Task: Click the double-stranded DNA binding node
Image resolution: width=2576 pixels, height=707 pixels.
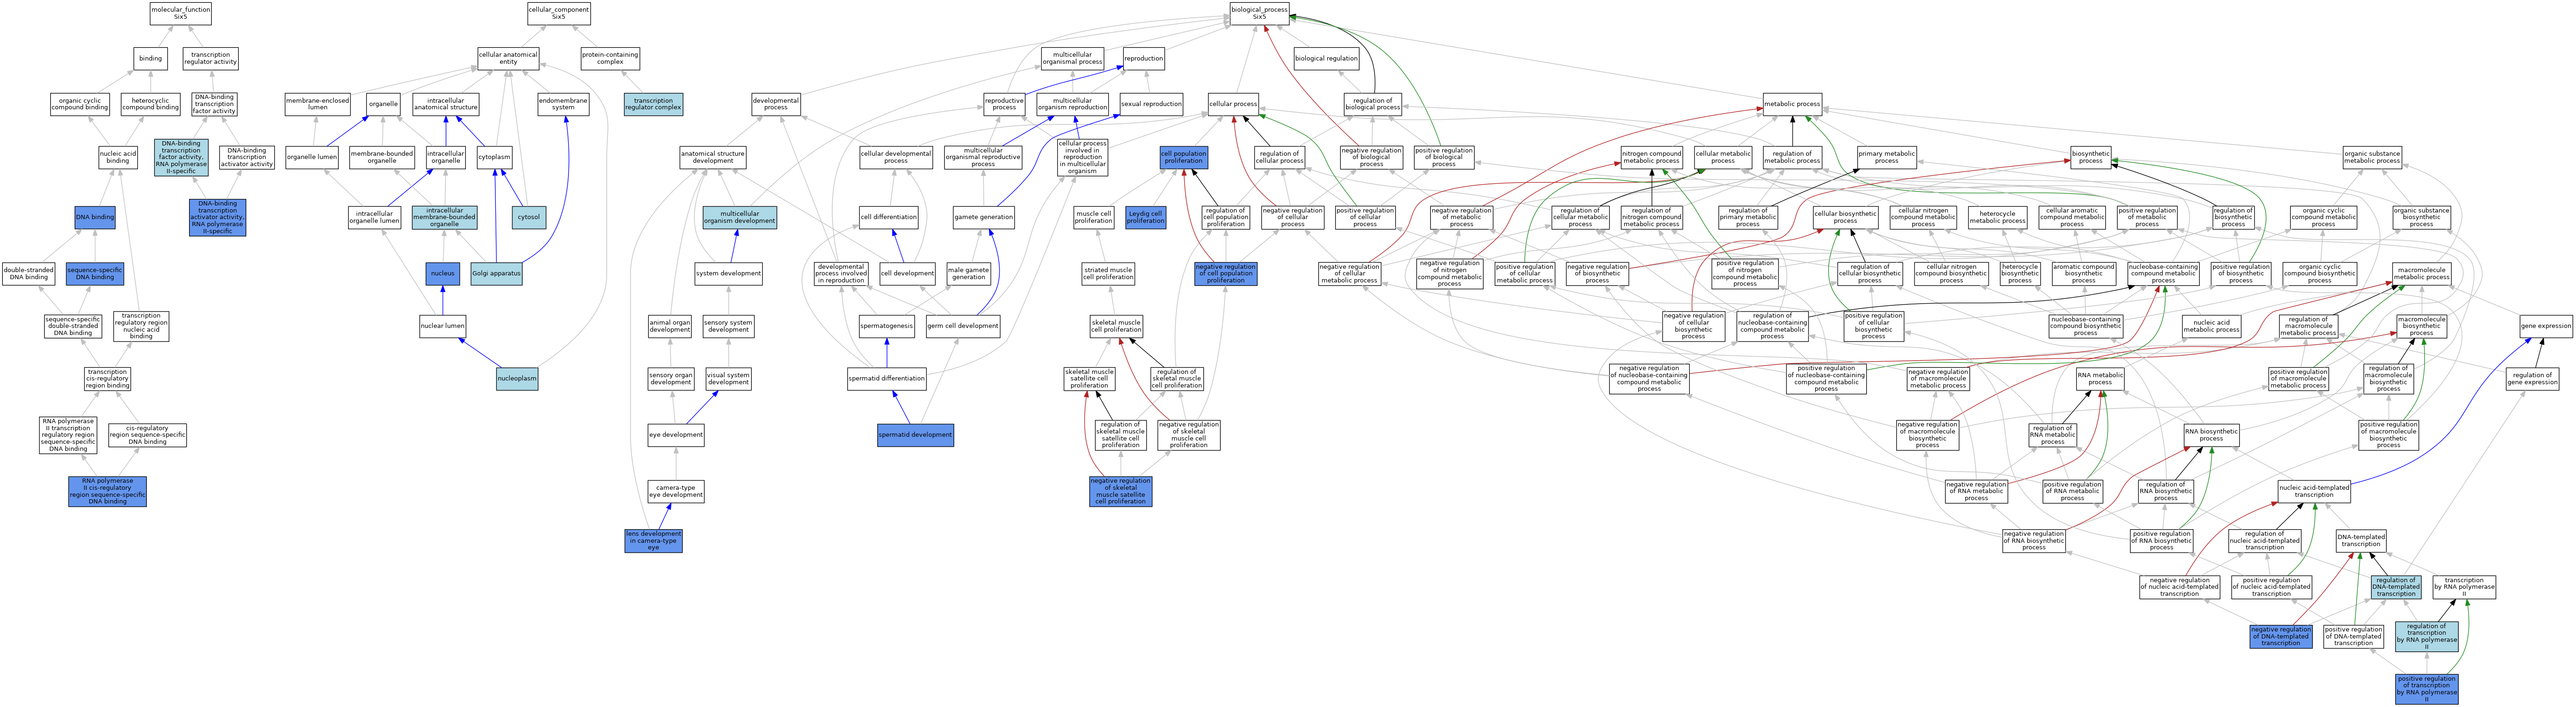Action: pos(28,273)
